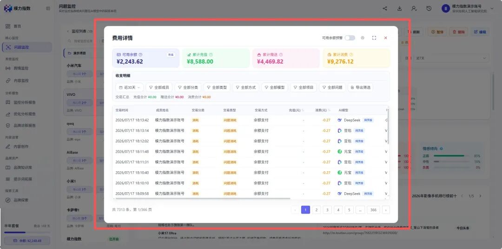Open the 全部成员 filter
This screenshot has width=502, height=249.
tap(159, 87)
